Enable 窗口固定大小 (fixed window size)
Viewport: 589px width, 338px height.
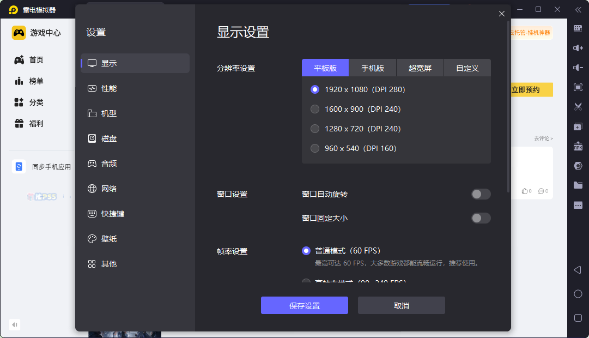[x=481, y=218]
